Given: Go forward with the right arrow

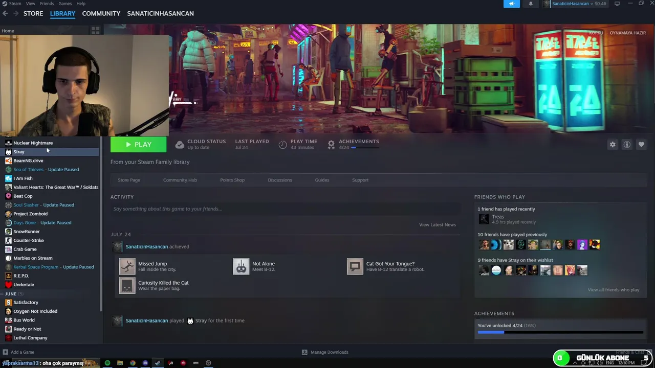Looking at the screenshot, I should [x=15, y=13].
